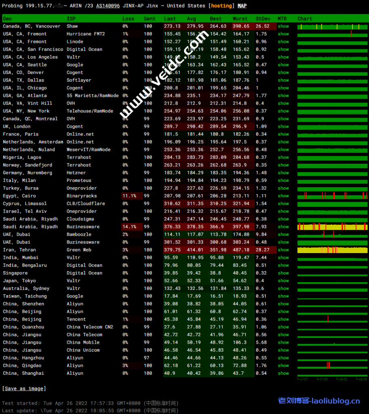This screenshot has width=369, height=414.
Task: Show MTR for Canada, BC, Vancouver Shaw
Action: tap(283, 26)
